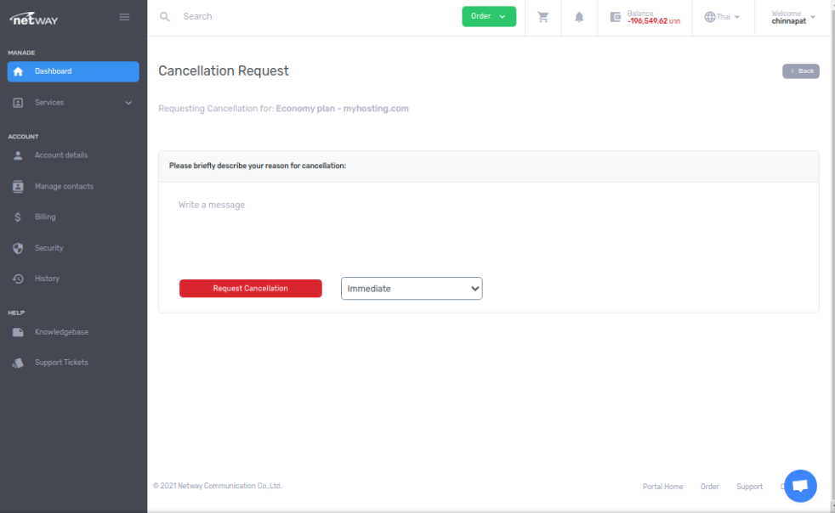This screenshot has width=835, height=513.
Task: Click the hamburger menu icon in sidebar
Action: [x=124, y=17]
